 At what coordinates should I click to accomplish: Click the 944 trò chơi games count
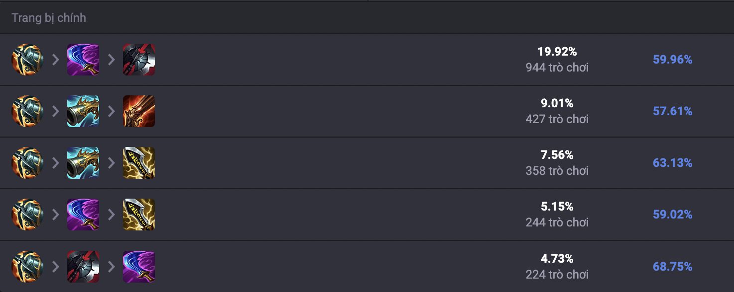[557, 68]
